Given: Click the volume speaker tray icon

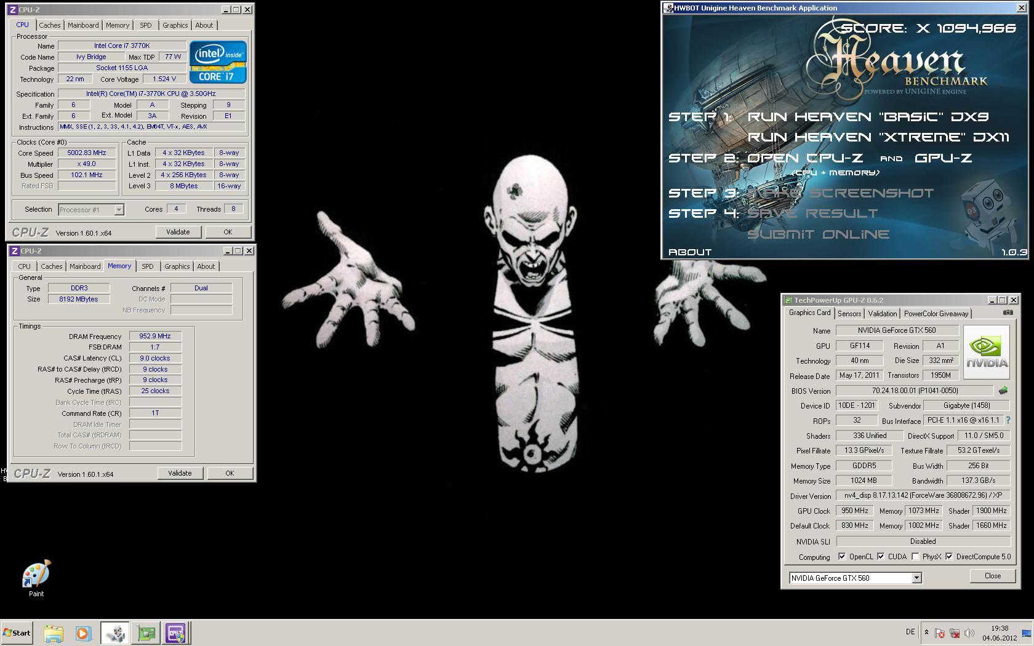Looking at the screenshot, I should tap(969, 633).
